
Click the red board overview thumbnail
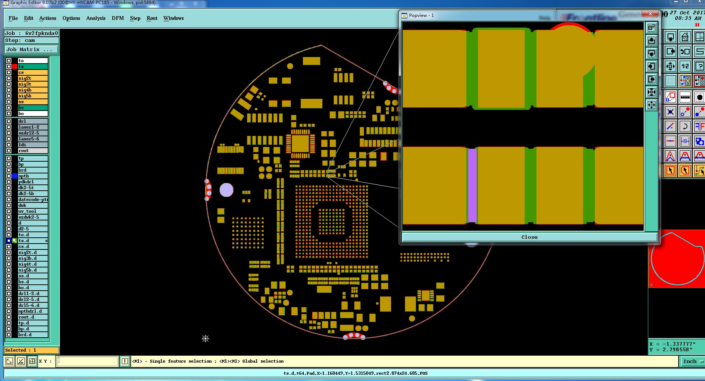pos(676,259)
